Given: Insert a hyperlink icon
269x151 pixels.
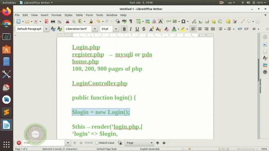Looking at the screenshot, I should [194, 21].
